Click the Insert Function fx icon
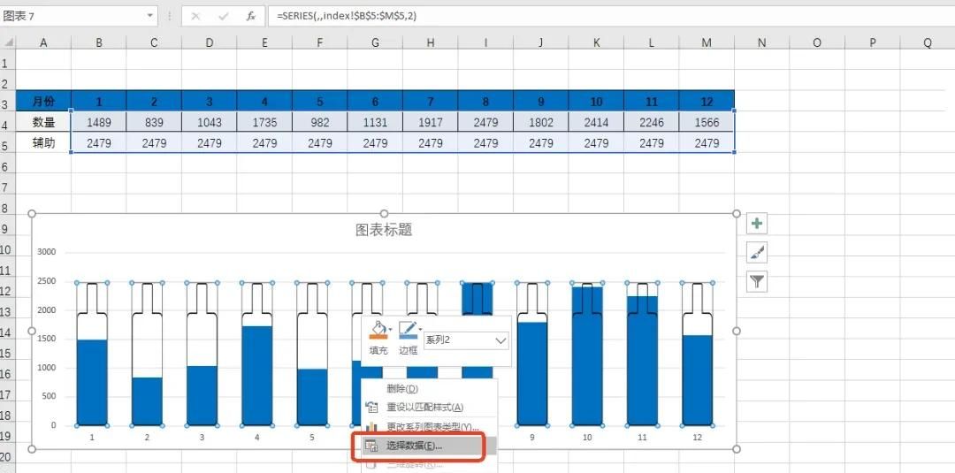This screenshot has width=955, height=473. point(250,16)
